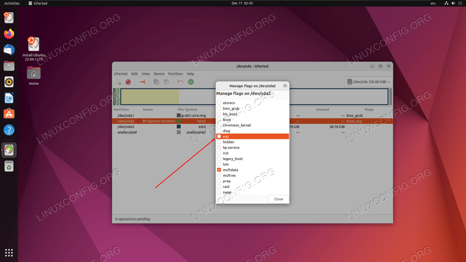The image size is (466, 262).
Task: Enable the hidden flag
Action: click(219, 142)
